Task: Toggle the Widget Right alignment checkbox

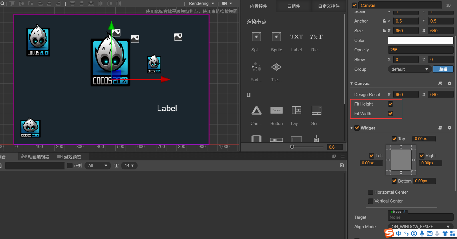Action: [x=422, y=156]
